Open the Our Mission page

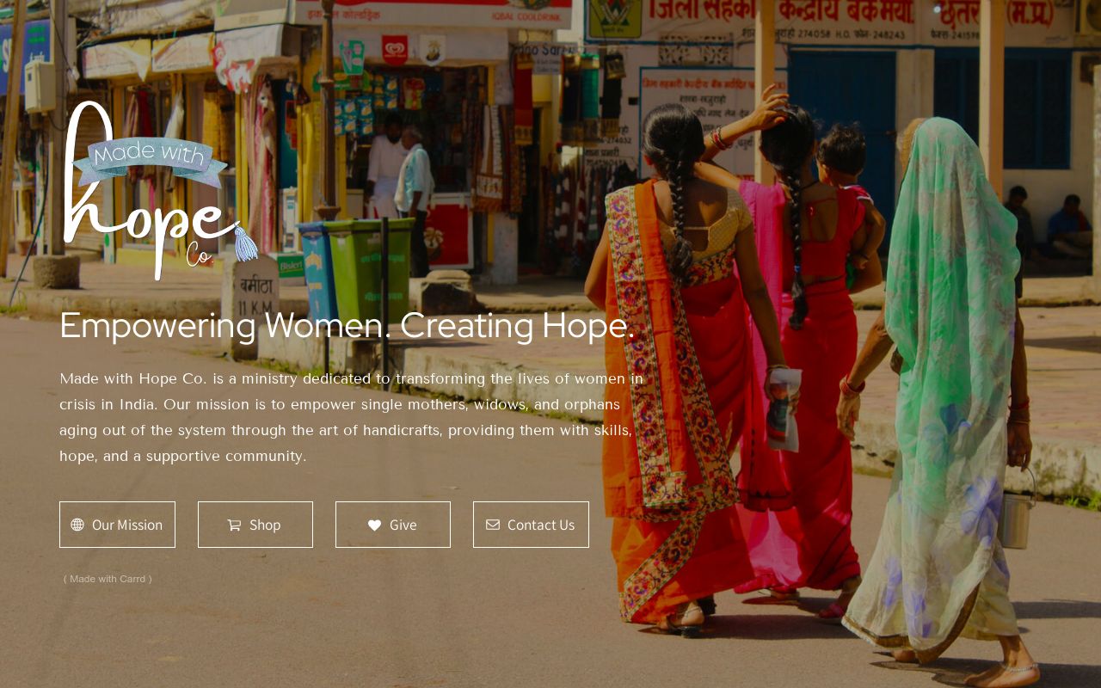tap(117, 525)
